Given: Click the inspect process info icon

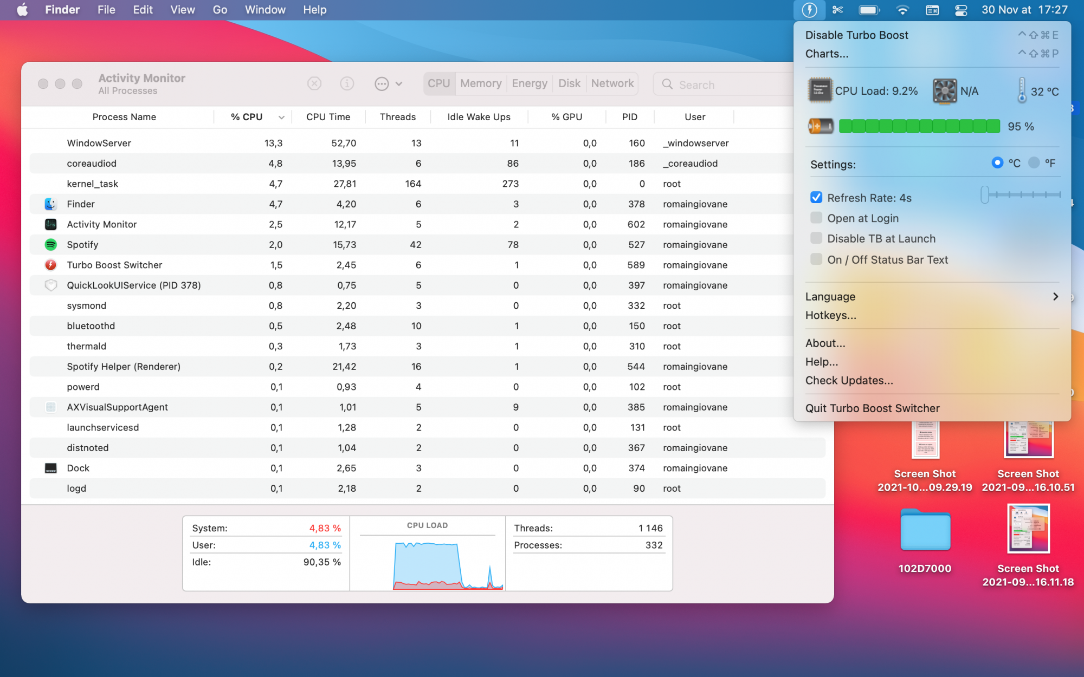Looking at the screenshot, I should click(x=347, y=83).
